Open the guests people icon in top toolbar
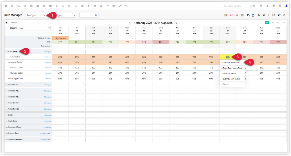Screen dimensions: 291x156 pyautogui.click(x=38, y=6)
